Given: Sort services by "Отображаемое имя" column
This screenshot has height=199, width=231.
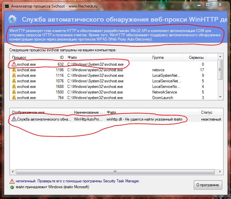Looking at the screenshot, I should click(41, 112).
